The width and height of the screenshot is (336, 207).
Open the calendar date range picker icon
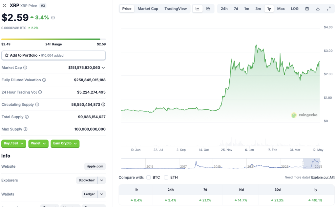click(307, 9)
